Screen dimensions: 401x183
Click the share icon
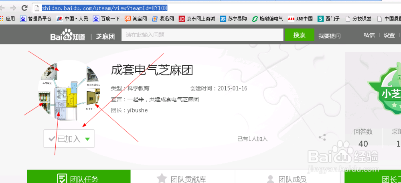pos(322,137)
